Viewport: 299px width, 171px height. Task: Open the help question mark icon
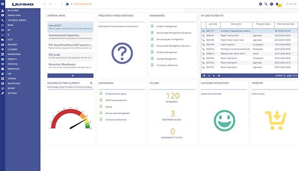[x=272, y=4]
